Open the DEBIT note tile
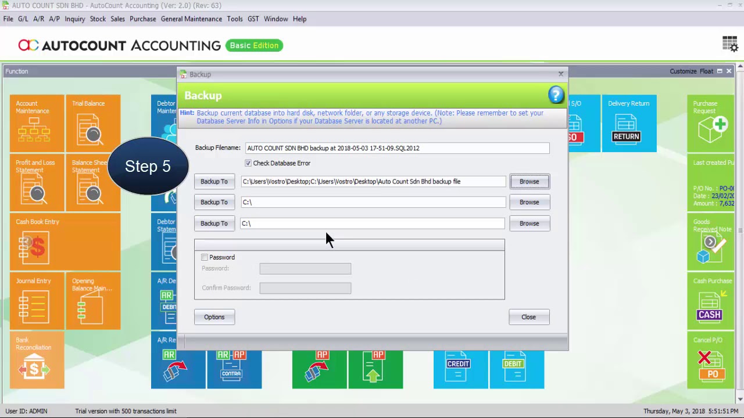The width and height of the screenshot is (744, 418). click(x=517, y=369)
